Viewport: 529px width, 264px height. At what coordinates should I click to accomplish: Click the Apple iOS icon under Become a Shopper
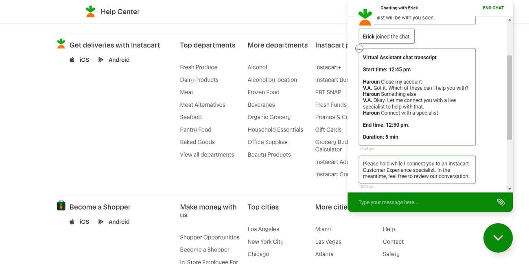[x=72, y=222]
